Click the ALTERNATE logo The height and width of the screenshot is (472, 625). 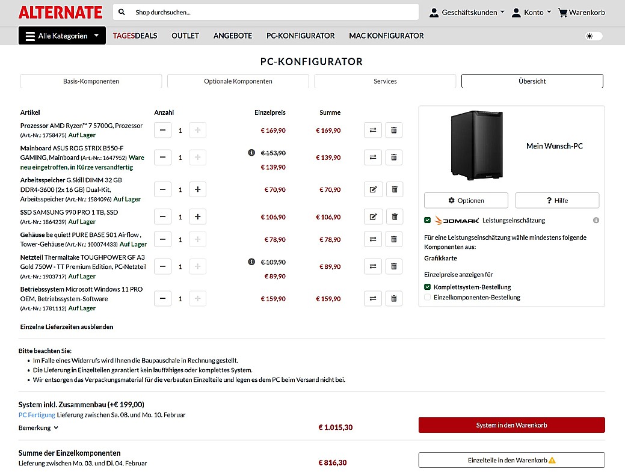coord(60,13)
